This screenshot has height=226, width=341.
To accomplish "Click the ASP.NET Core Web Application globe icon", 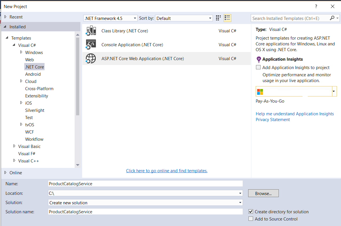I will click(91, 58).
